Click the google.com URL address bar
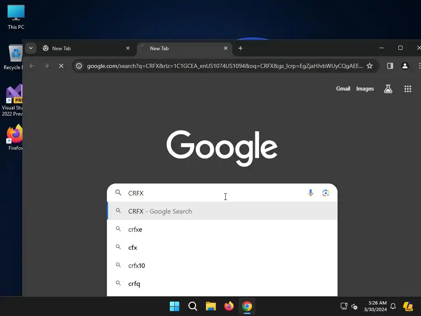Screen dimensions: 421x316 [225, 66]
